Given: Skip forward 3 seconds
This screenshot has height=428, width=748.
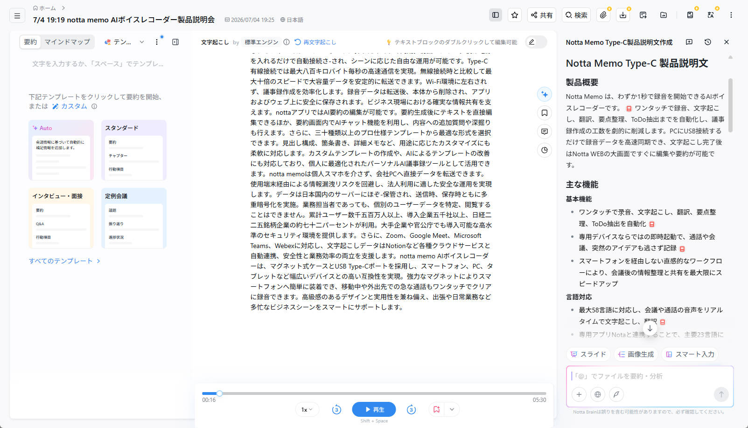Looking at the screenshot, I should (x=411, y=410).
